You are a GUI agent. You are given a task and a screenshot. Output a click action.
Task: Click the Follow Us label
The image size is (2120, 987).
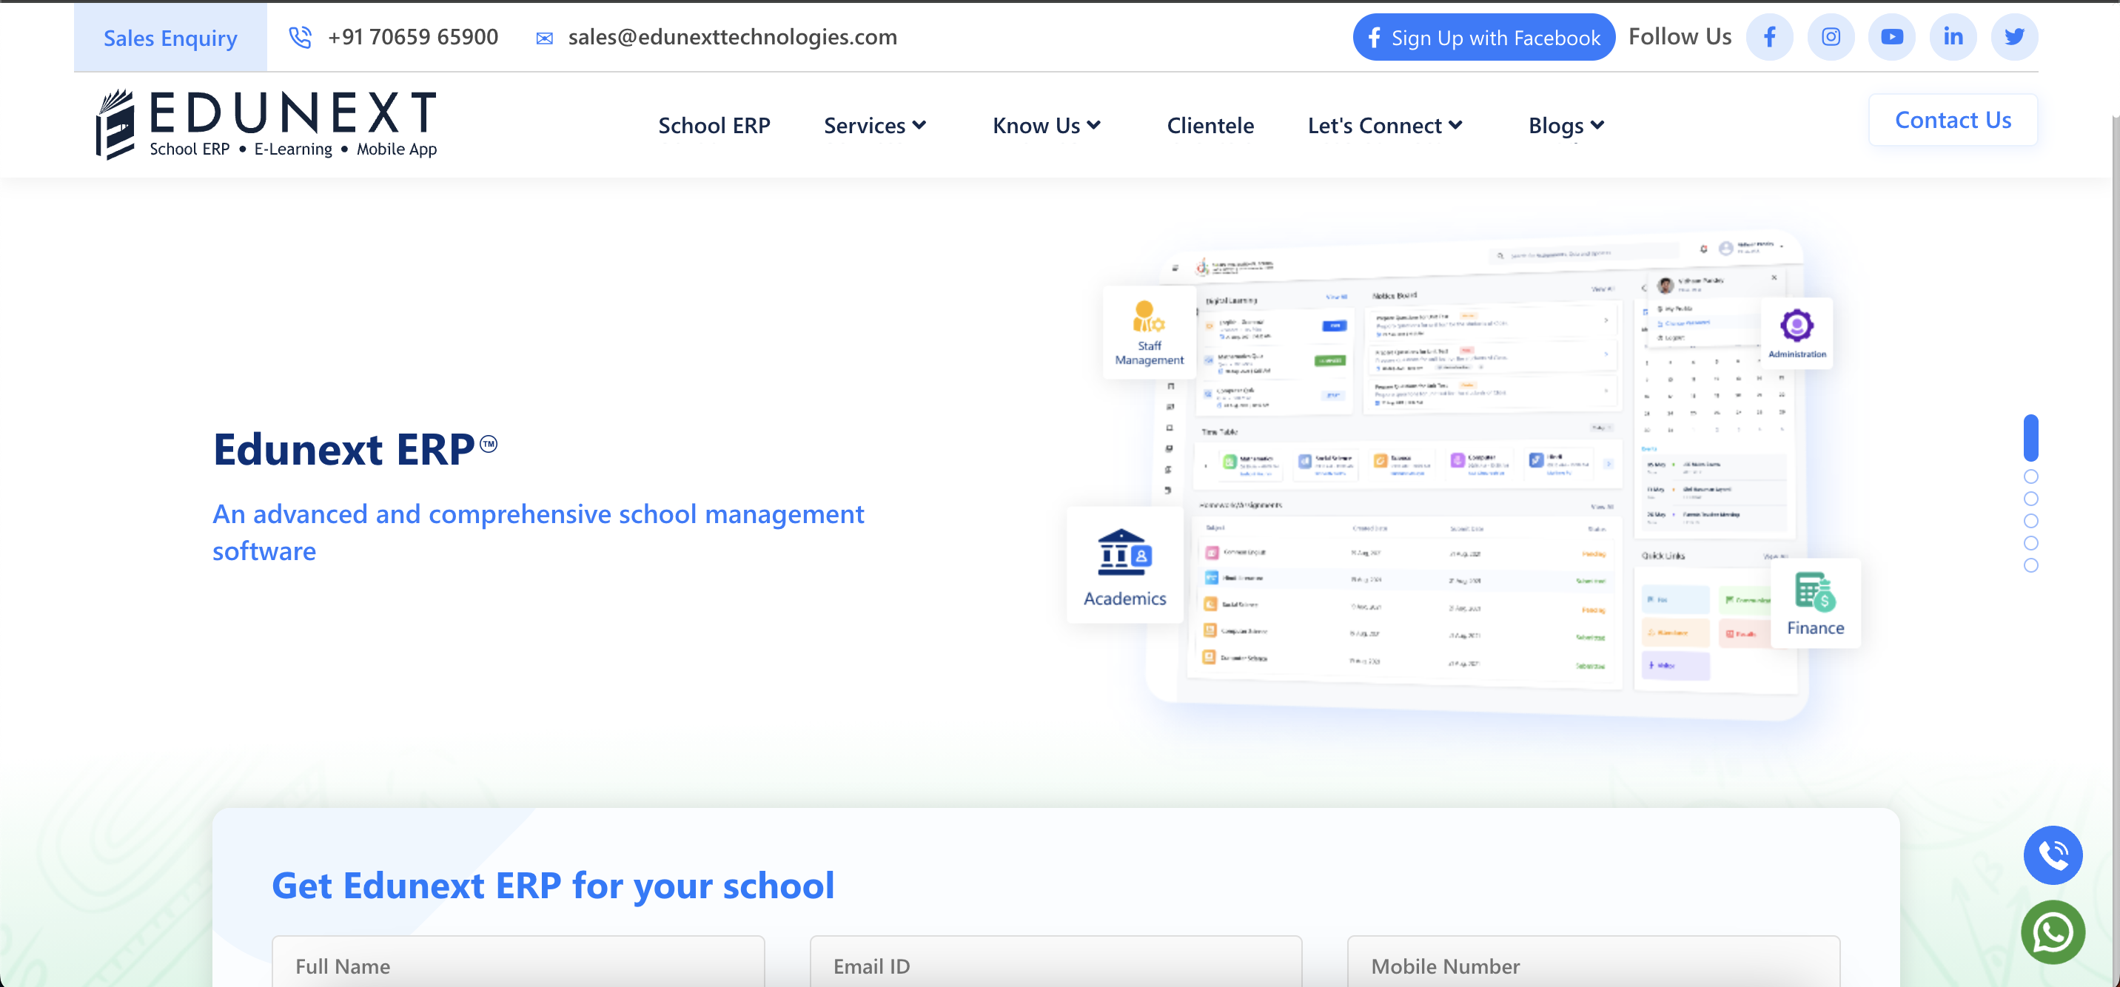click(x=1680, y=37)
